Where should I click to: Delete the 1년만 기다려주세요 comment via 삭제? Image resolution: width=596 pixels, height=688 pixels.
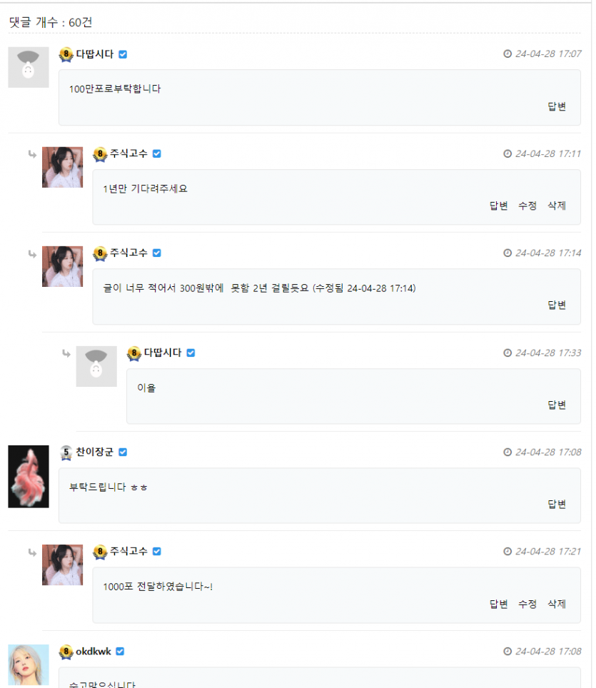pyautogui.click(x=557, y=206)
